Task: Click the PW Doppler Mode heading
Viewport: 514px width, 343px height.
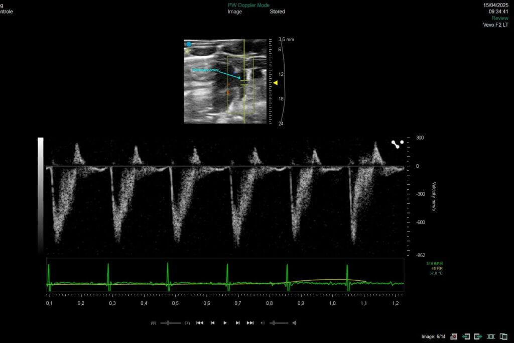Action: [x=250, y=4]
